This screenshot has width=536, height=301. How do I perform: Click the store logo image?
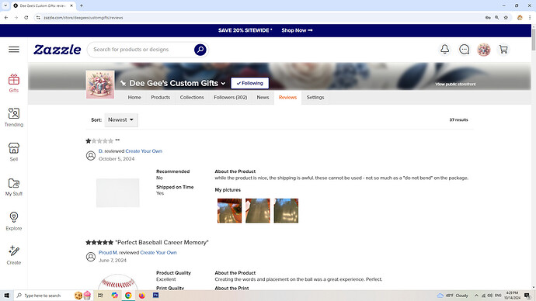coord(100,85)
